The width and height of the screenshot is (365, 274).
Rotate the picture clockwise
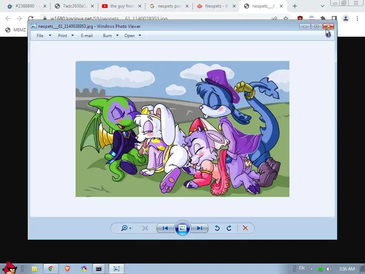[229, 228]
